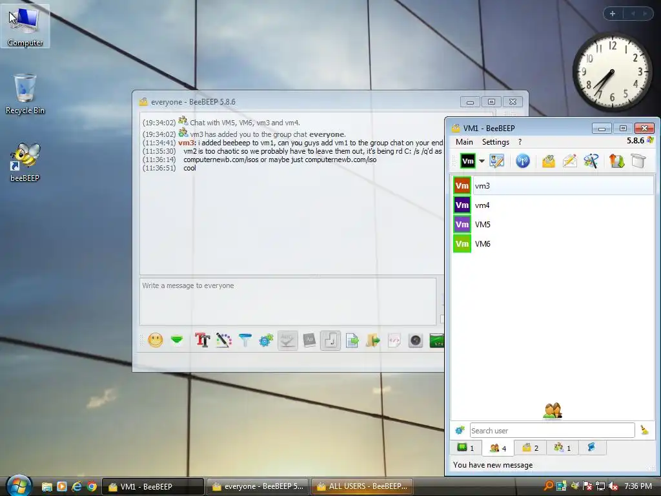Switch to everyone - BeeBEEP taskbar button
This screenshot has height=496, width=661.
[x=258, y=486]
